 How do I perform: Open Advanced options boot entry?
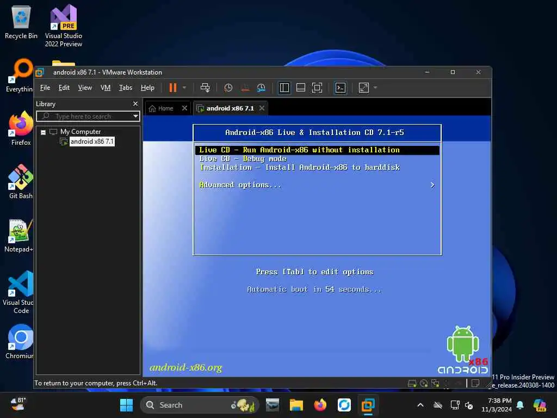coord(240,185)
